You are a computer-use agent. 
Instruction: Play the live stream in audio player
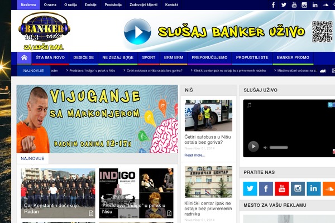(x=253, y=147)
